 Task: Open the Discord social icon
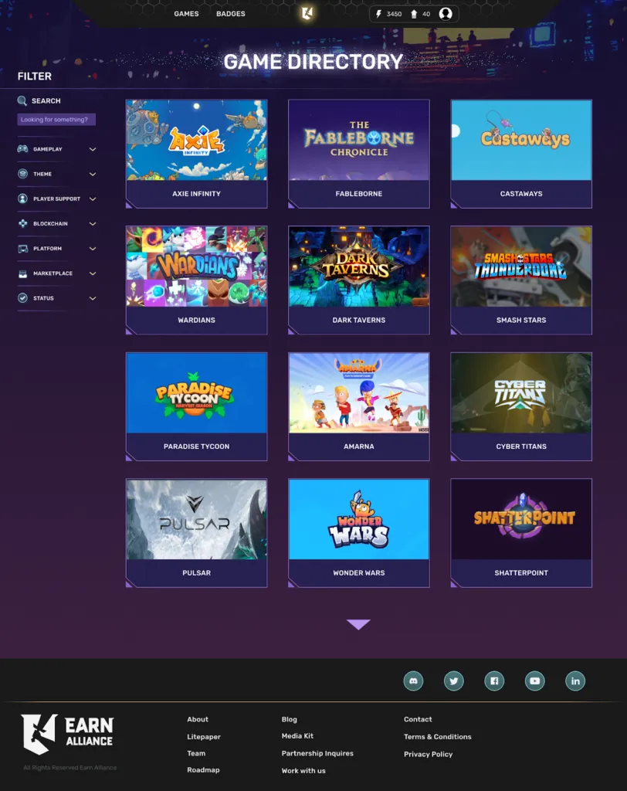pyautogui.click(x=414, y=681)
